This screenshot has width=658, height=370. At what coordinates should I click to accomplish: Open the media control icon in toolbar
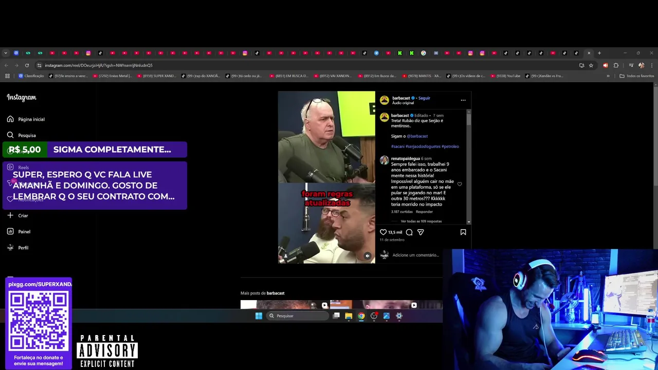(x=631, y=65)
